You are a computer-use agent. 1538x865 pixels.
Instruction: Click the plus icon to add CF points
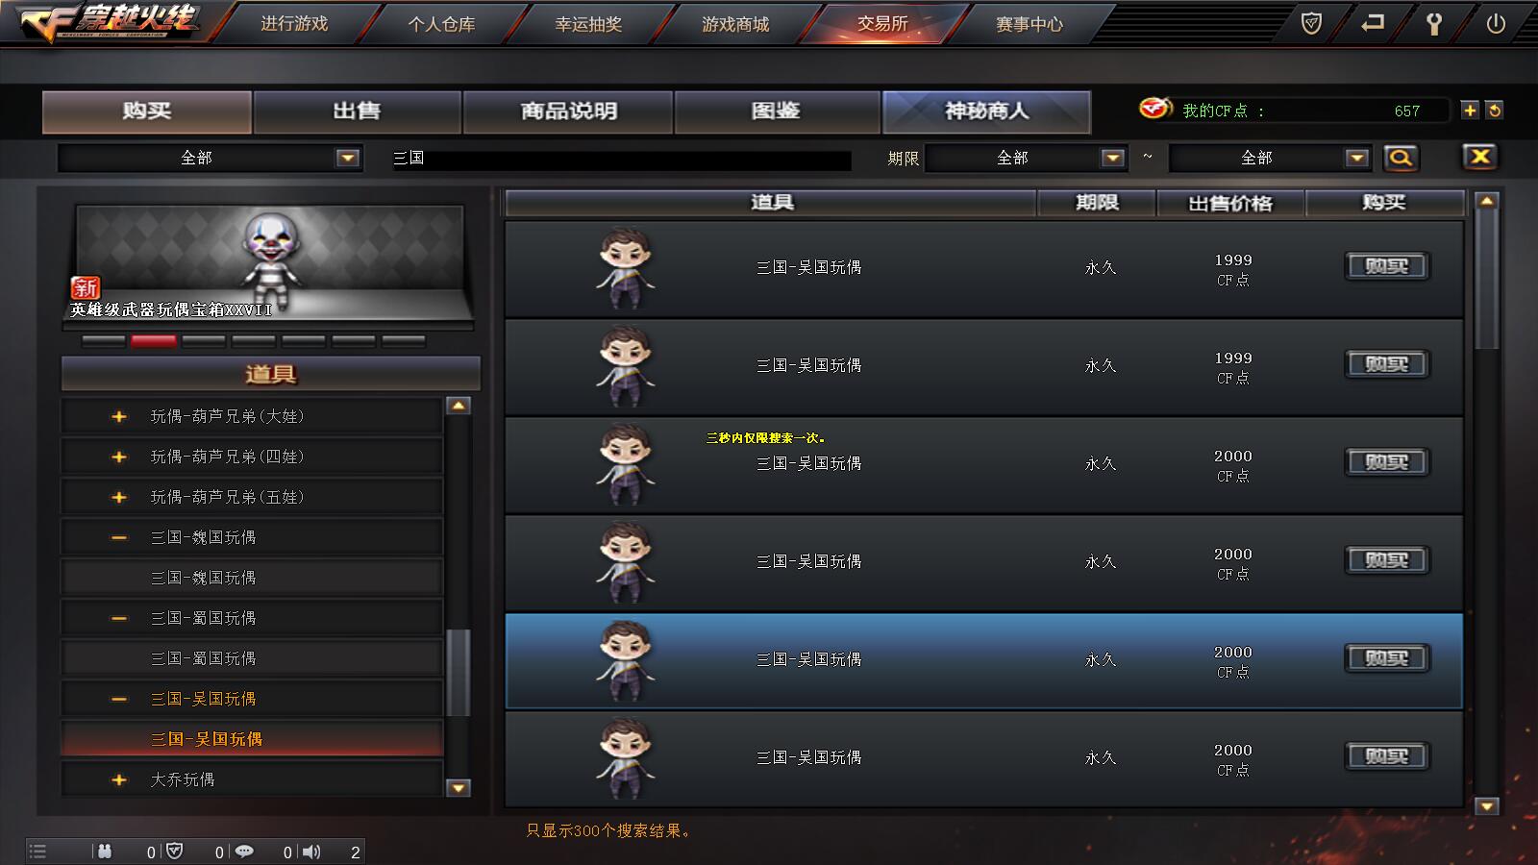[x=1470, y=111]
